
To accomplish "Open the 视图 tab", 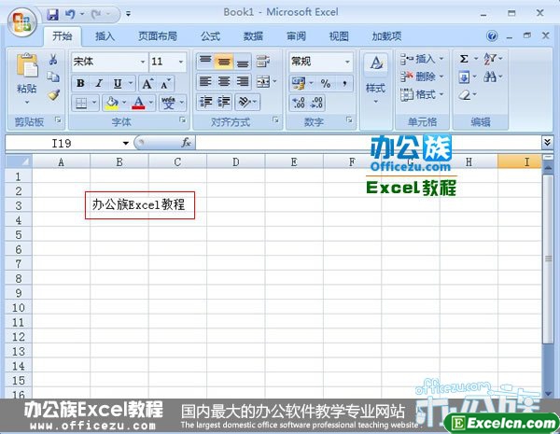I will pos(339,36).
